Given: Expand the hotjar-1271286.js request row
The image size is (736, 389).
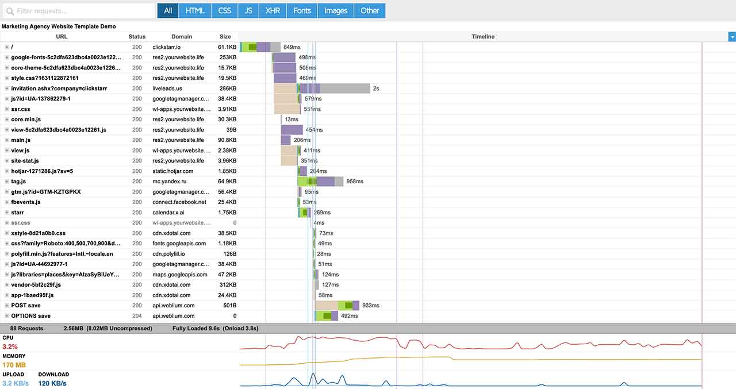Looking at the screenshot, I should point(7,171).
